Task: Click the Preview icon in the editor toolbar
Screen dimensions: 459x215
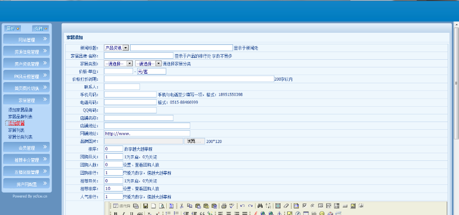Action: tap(162, 206)
